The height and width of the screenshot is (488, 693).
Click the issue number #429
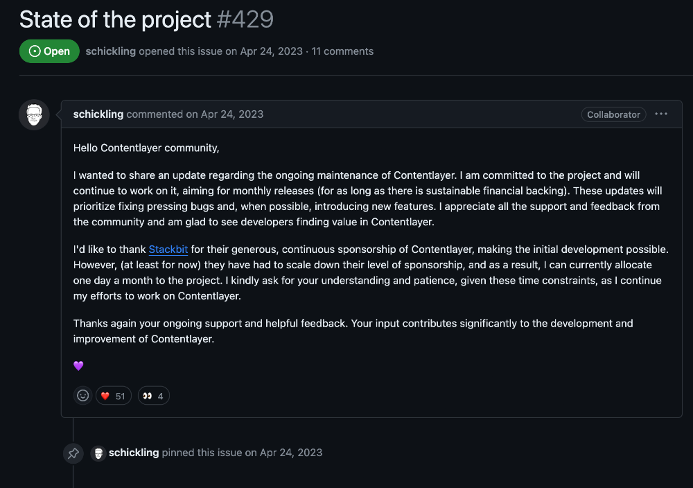[x=245, y=19]
